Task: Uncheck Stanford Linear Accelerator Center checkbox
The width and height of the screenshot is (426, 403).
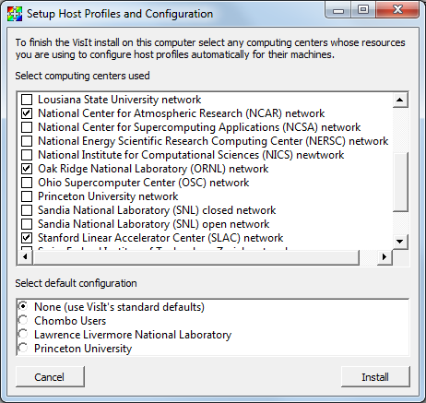Action: [27, 238]
